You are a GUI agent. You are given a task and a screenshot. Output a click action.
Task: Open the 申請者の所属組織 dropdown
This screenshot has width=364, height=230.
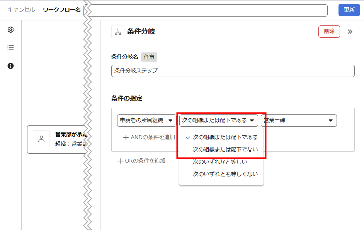[146, 121]
